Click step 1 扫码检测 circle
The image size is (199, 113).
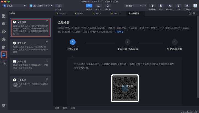point(73,42)
